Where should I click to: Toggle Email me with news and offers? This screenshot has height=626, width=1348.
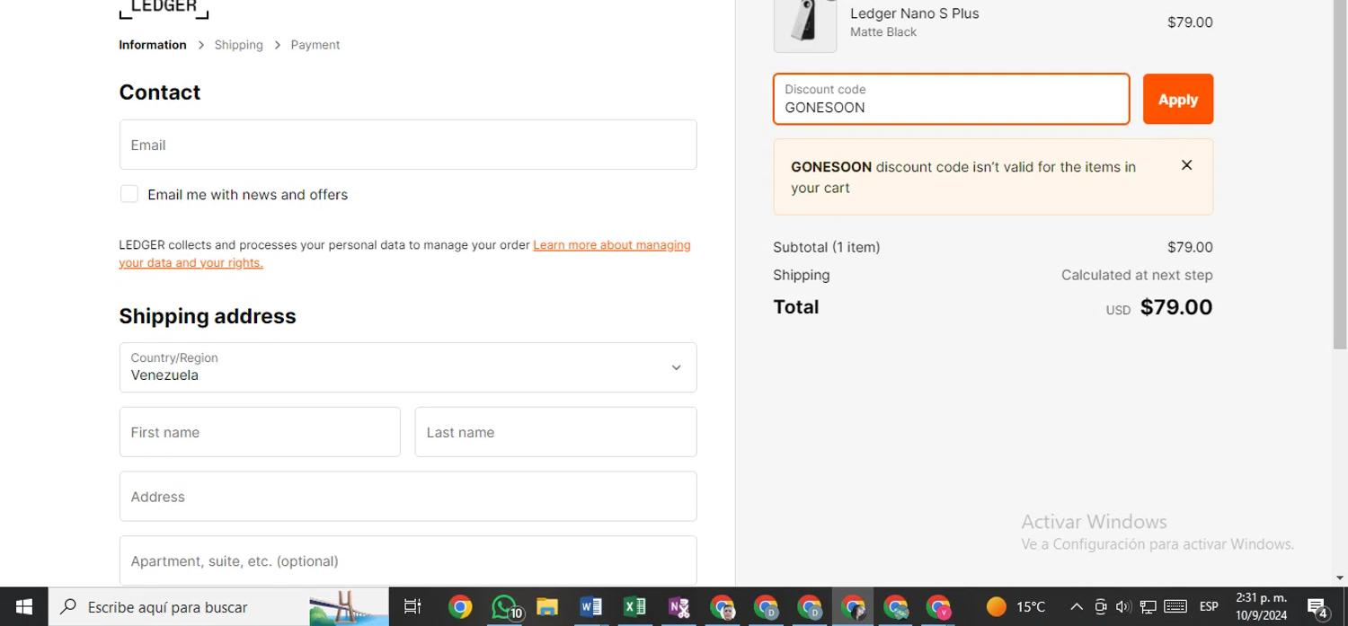coord(129,194)
